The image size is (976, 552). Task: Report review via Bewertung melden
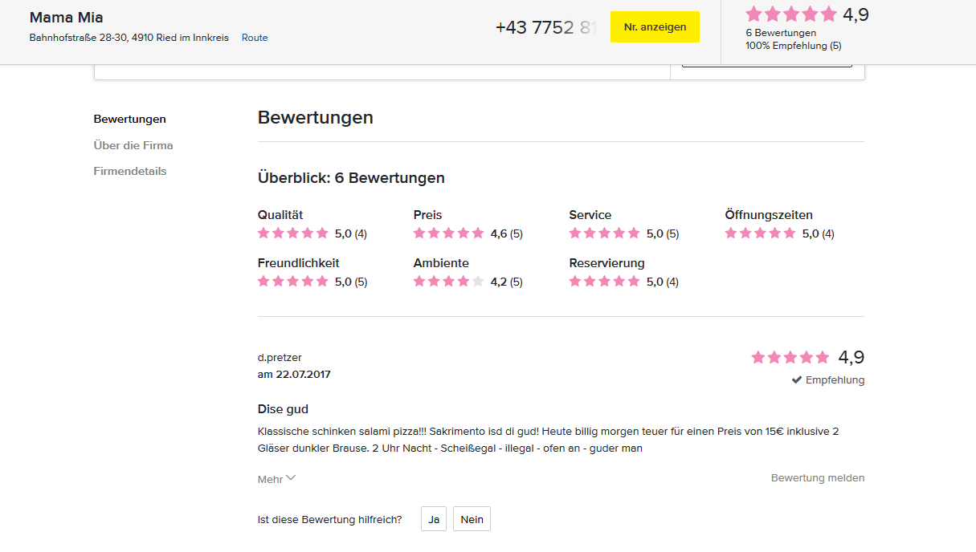click(818, 478)
